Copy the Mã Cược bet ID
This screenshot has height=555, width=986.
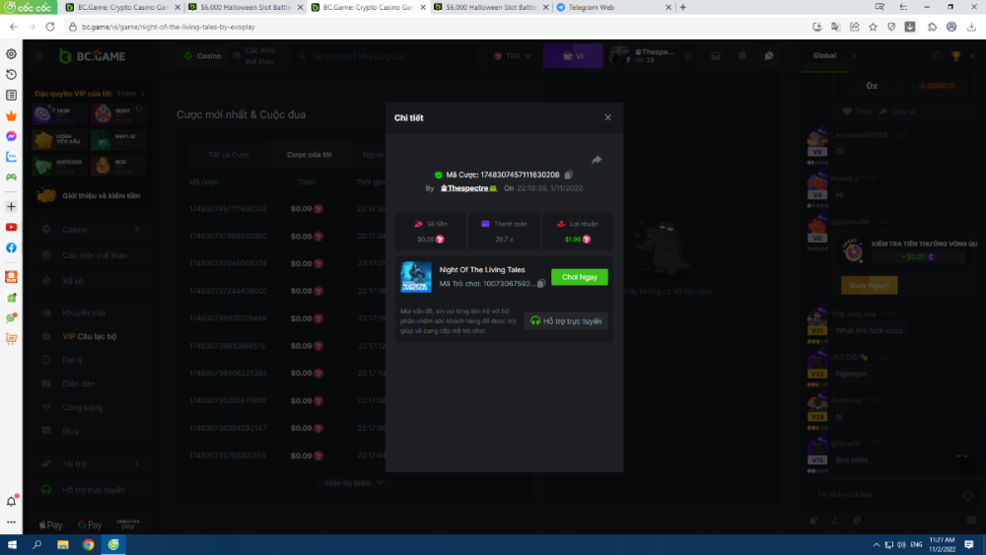coord(569,174)
